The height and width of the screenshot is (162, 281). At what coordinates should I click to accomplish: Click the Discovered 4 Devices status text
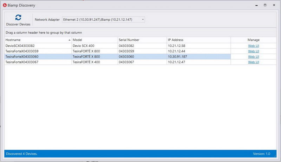click(x=22, y=154)
